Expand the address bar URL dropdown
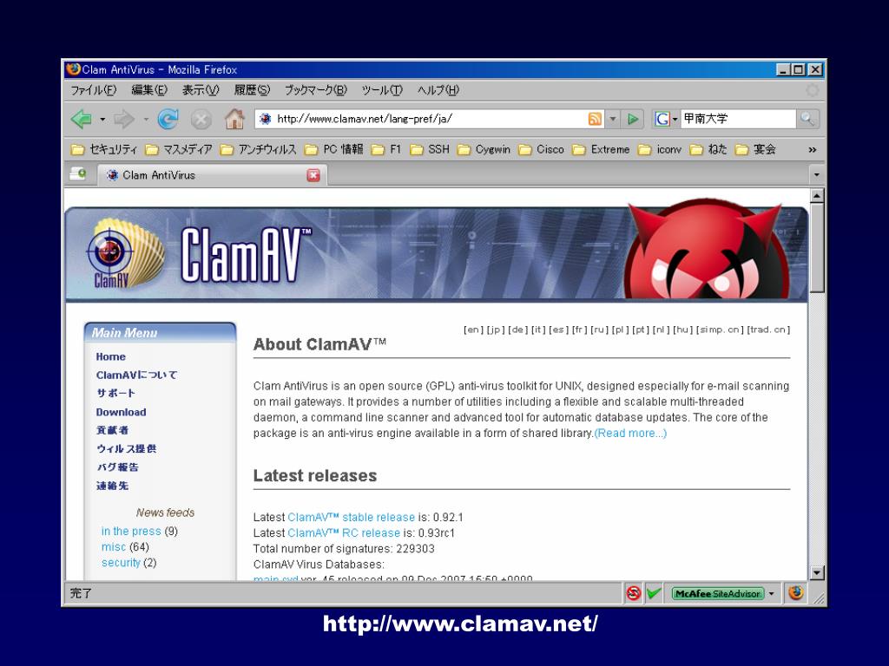The height and width of the screenshot is (666, 889). point(612,119)
